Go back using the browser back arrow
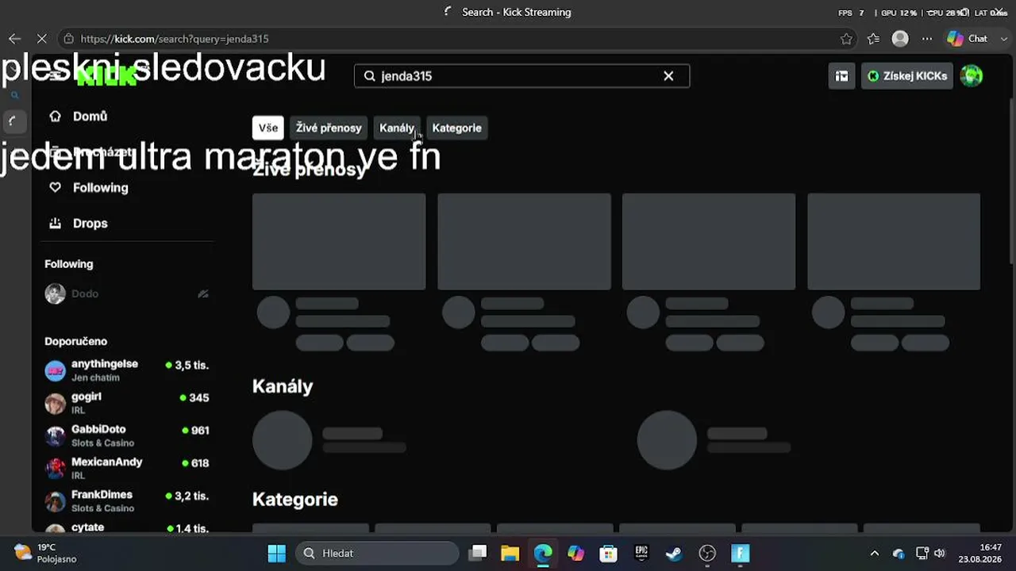Screen dimensions: 1016x571 pyautogui.click(x=14, y=39)
